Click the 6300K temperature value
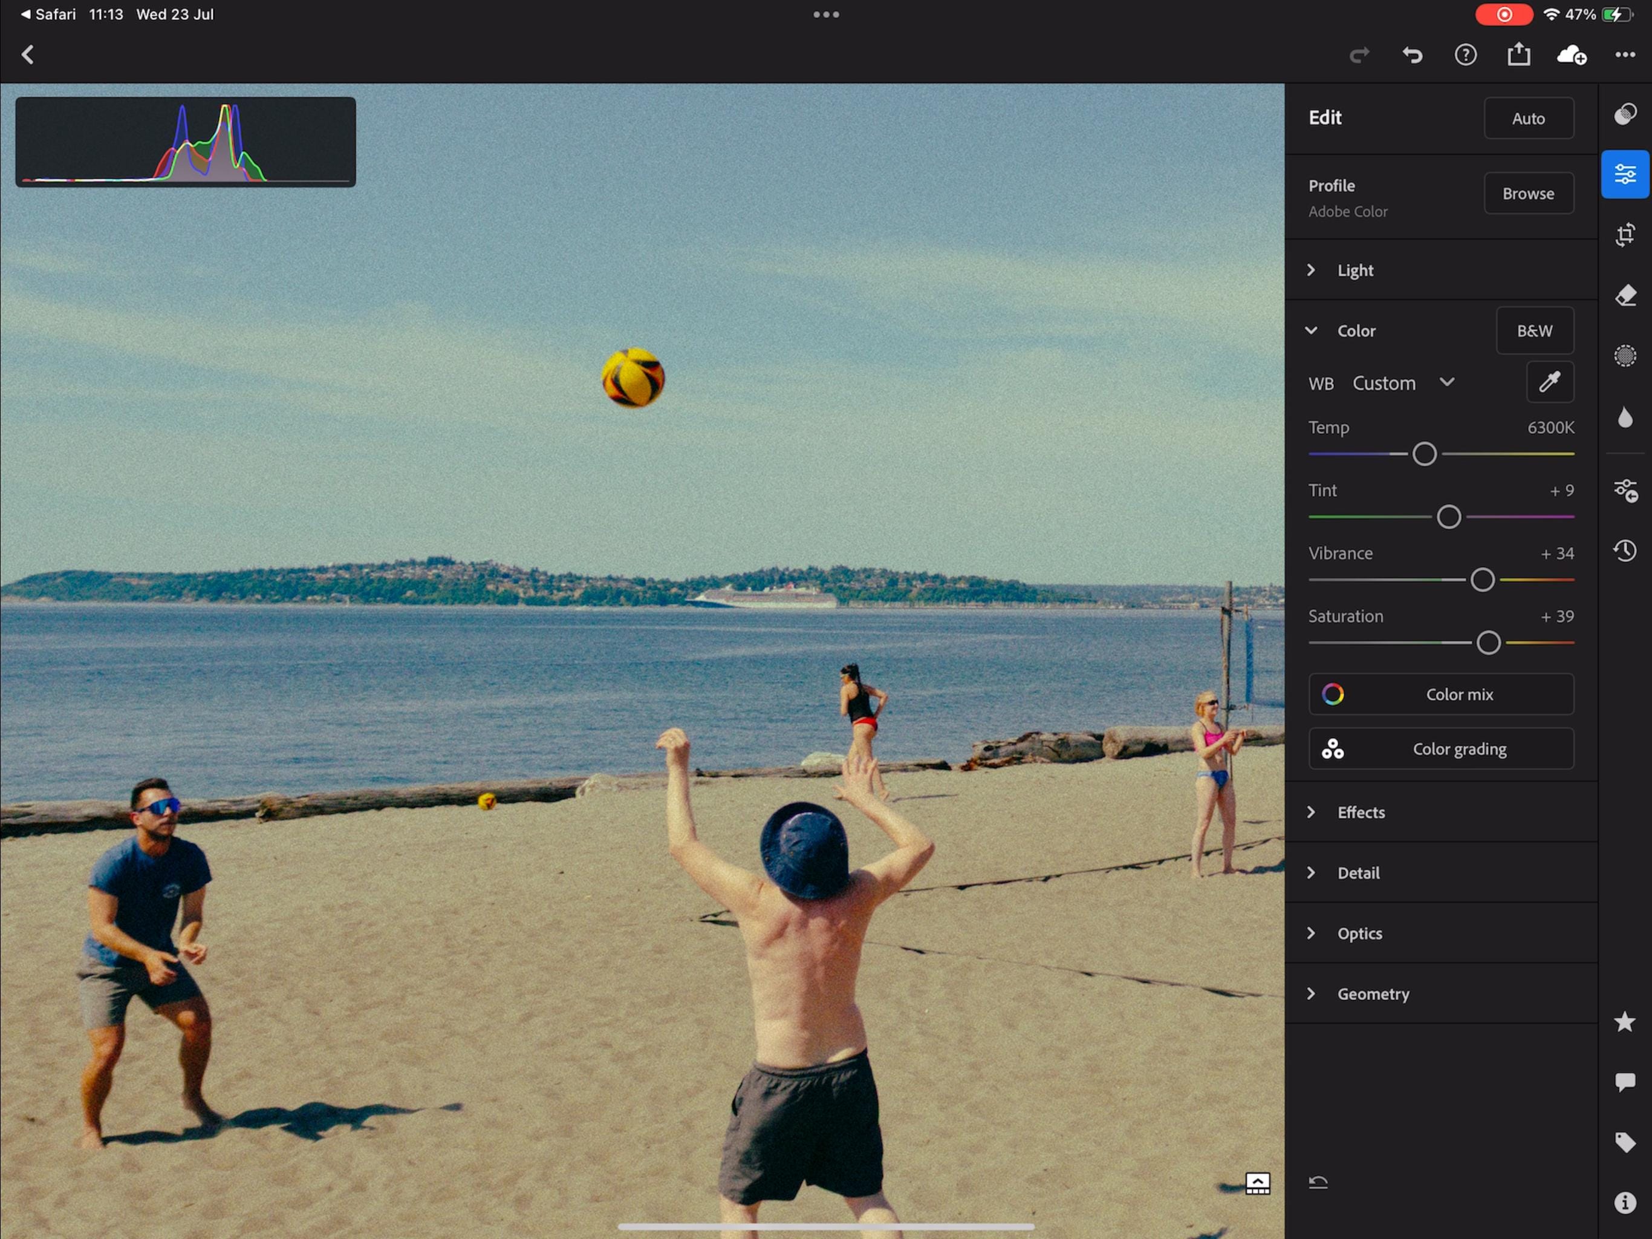 [1550, 428]
